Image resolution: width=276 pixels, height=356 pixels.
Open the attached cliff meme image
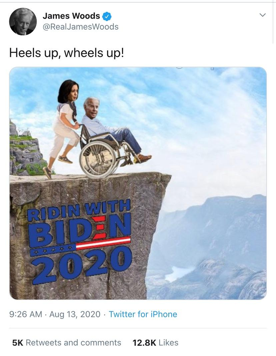(138, 183)
